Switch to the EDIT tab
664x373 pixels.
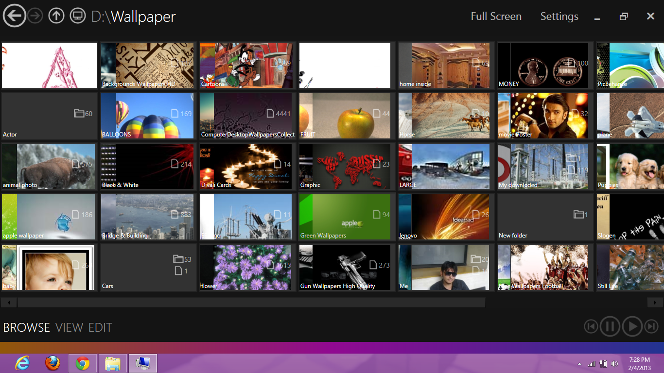tap(100, 328)
